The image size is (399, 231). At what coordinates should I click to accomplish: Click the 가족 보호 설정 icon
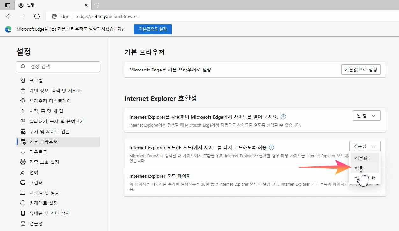(23, 162)
